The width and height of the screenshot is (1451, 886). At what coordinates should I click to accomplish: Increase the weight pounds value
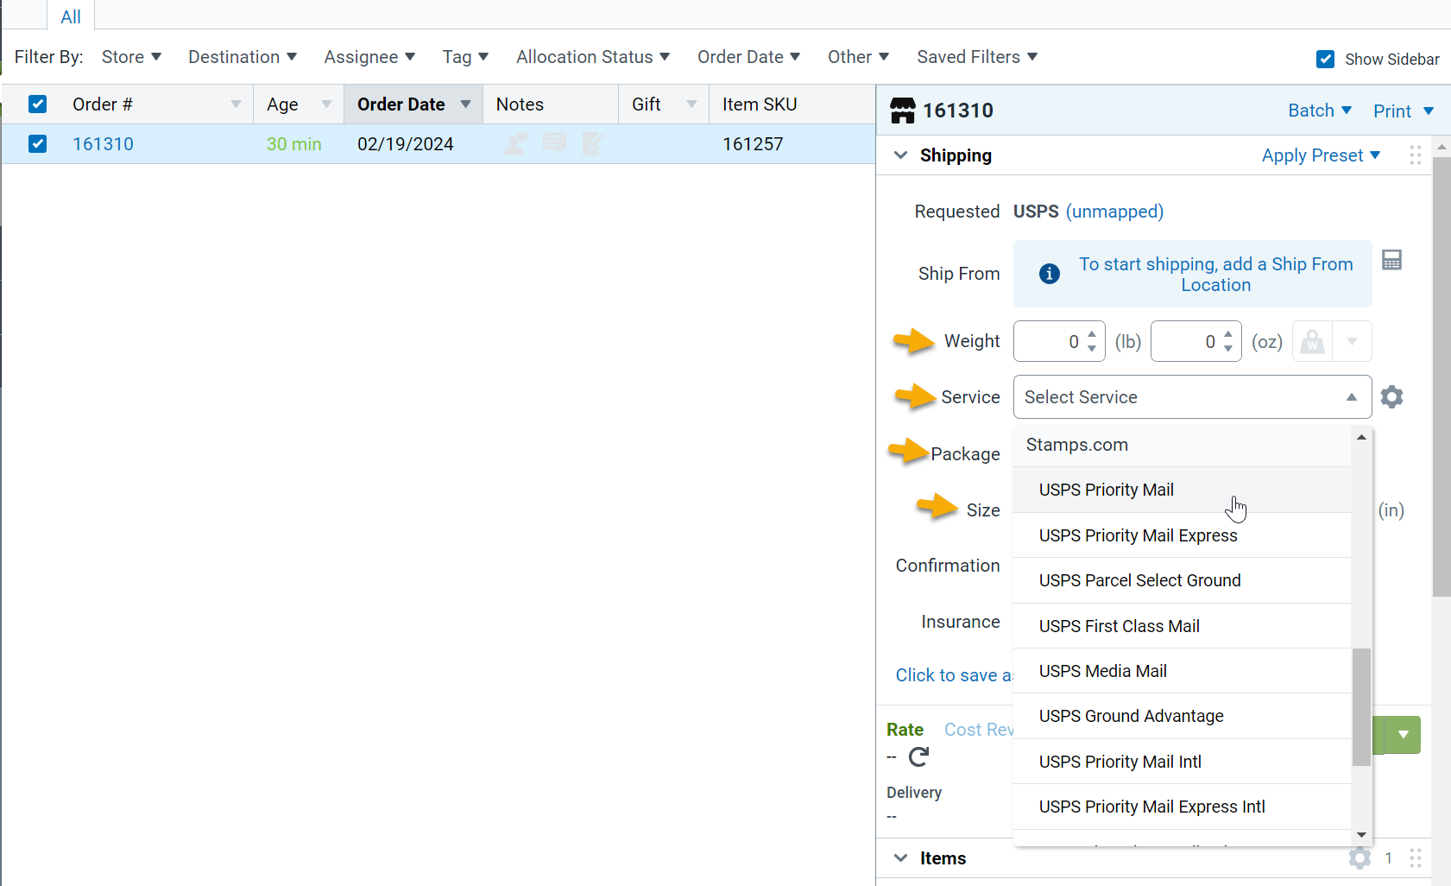click(1092, 334)
